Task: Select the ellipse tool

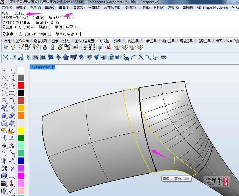Action: (12, 85)
